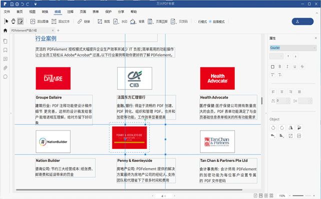The image size is (321, 199).
Task: Select the hand pan tool
Action: (x=14, y=21)
